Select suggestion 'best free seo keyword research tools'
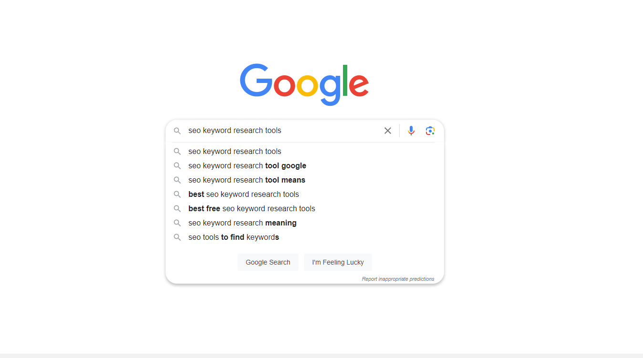The image size is (643, 358). pyautogui.click(x=251, y=208)
